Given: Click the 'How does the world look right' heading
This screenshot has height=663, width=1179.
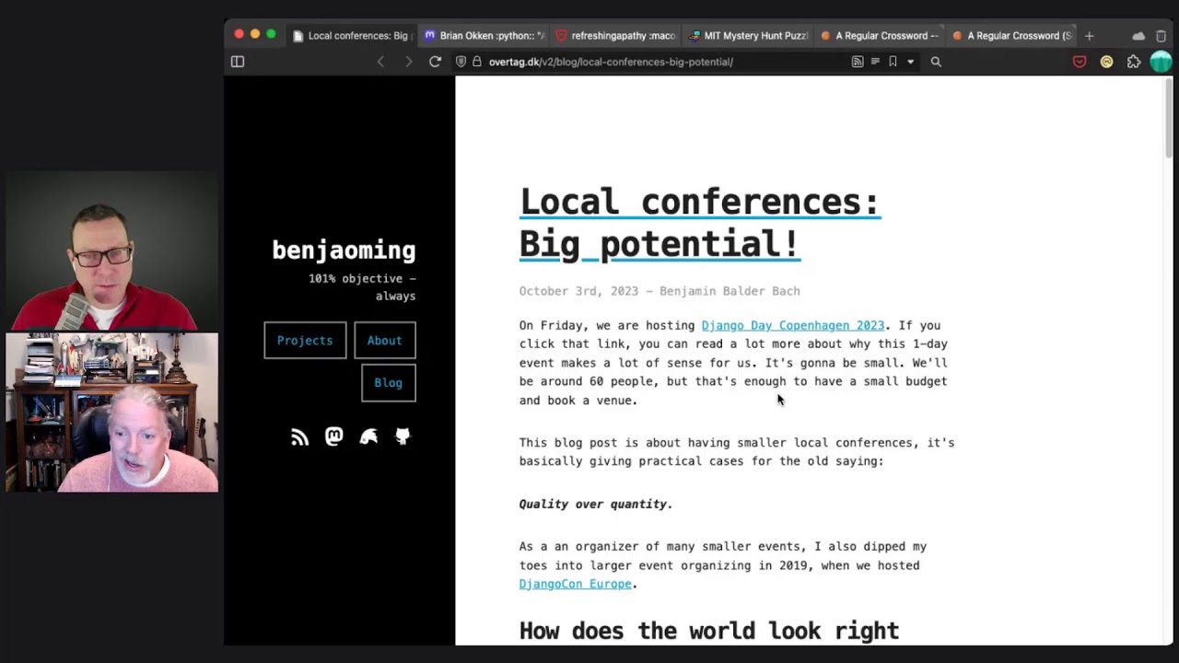Looking at the screenshot, I should (709, 631).
